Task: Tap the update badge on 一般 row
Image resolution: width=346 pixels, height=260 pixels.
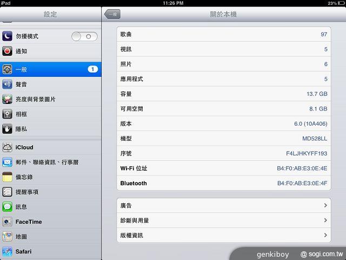Action: pos(92,69)
